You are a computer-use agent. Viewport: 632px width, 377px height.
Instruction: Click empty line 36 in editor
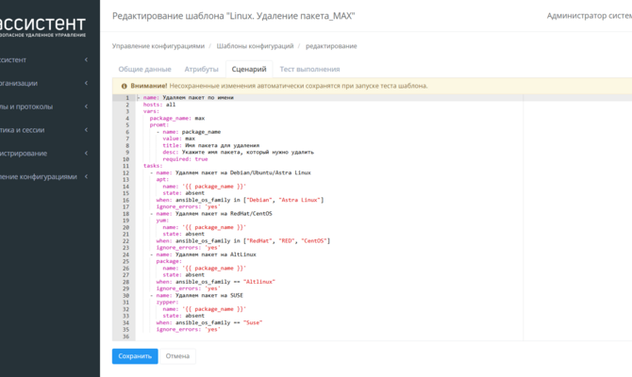[x=329, y=336]
